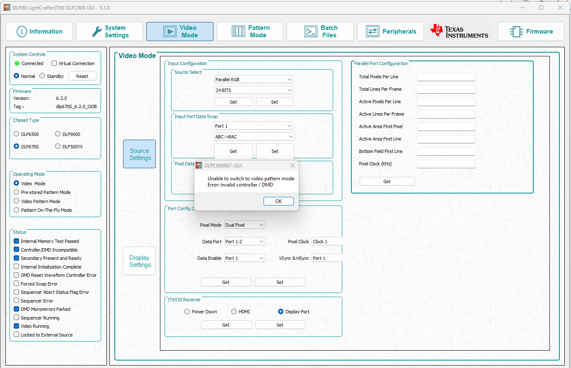
Task: Select Pattern On-The-Fly Mode
Action: [17, 210]
